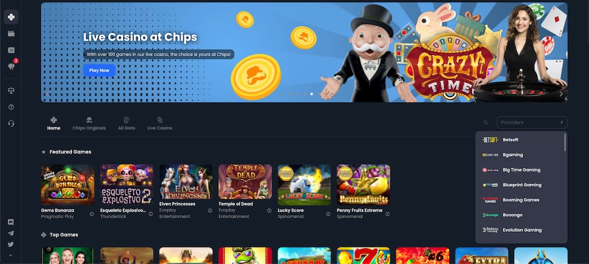589x264 pixels.
Task: Click the providers list scrollbar
Action: coord(565,142)
